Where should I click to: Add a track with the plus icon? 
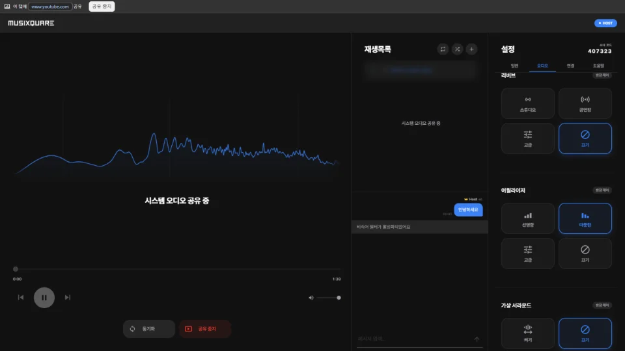click(x=471, y=49)
